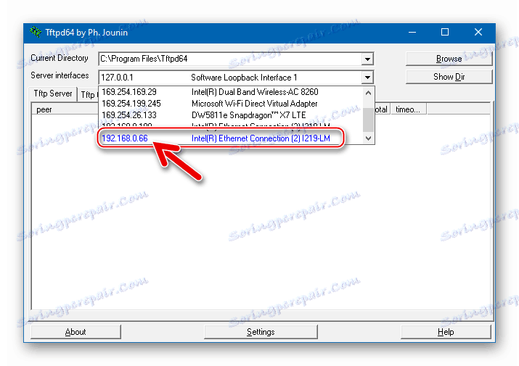Viewport: 519px width, 366px height.
Task: Close the Tftpd64 window
Action: [478, 33]
